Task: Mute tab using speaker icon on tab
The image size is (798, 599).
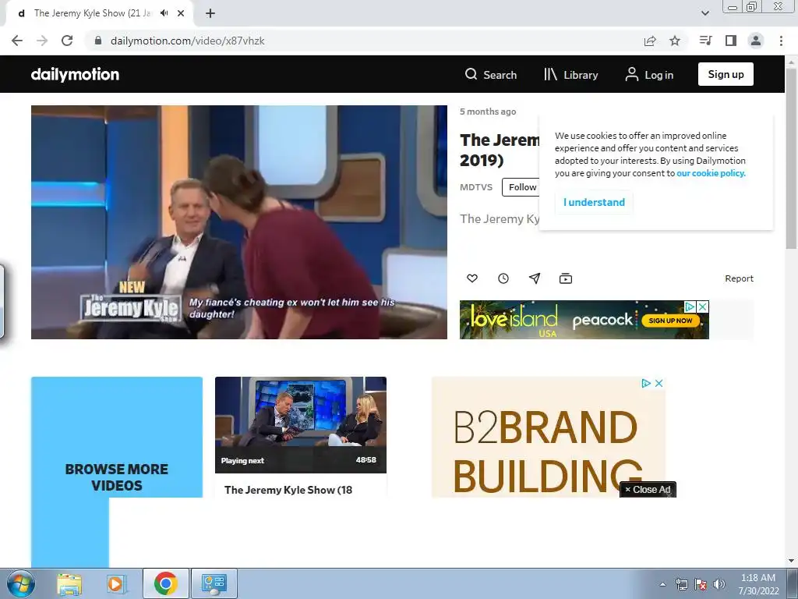Action: 164,13
